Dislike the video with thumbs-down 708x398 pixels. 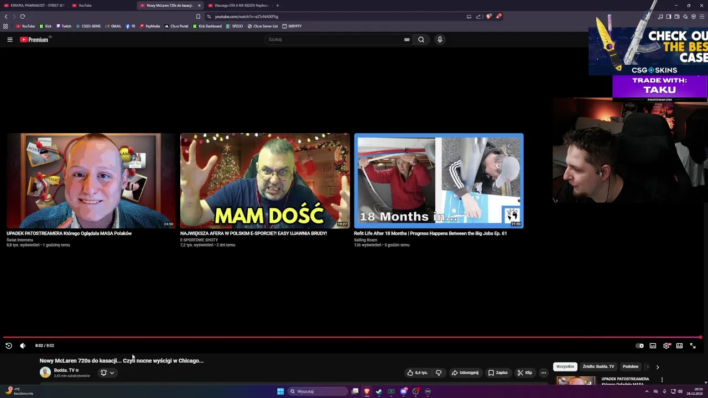point(439,373)
